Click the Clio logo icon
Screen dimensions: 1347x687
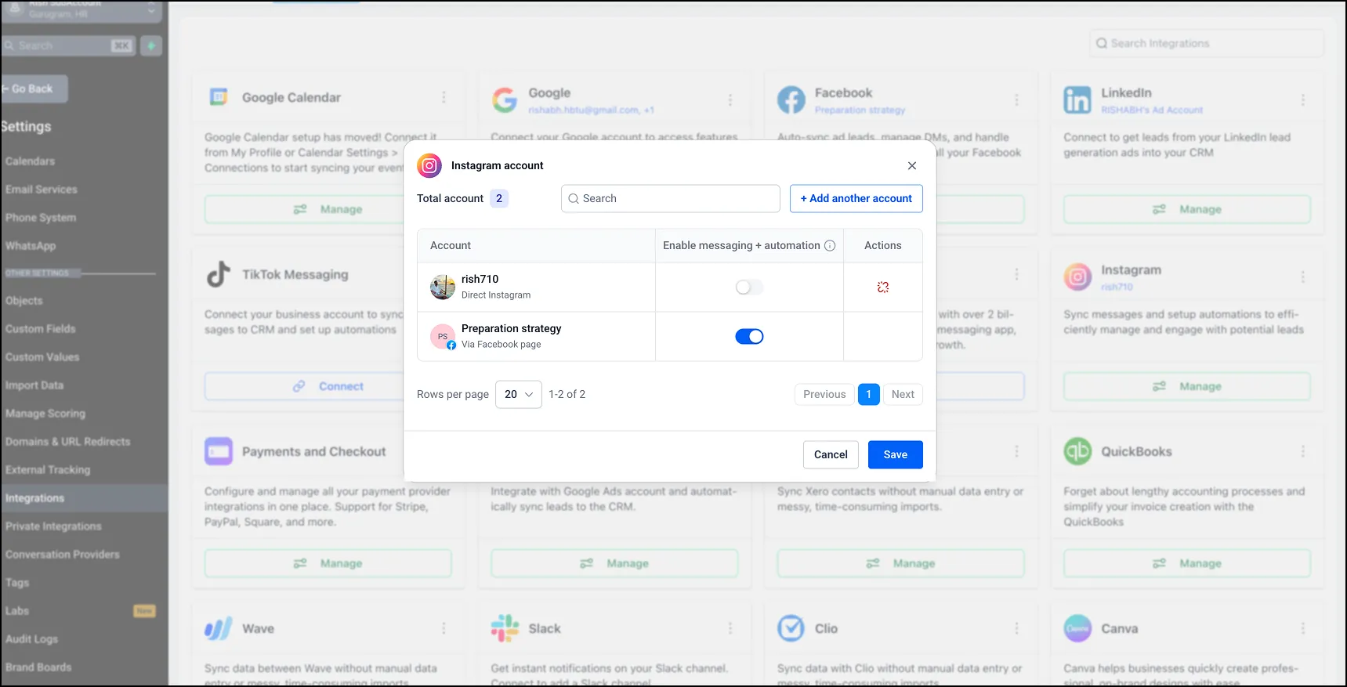[791, 628]
